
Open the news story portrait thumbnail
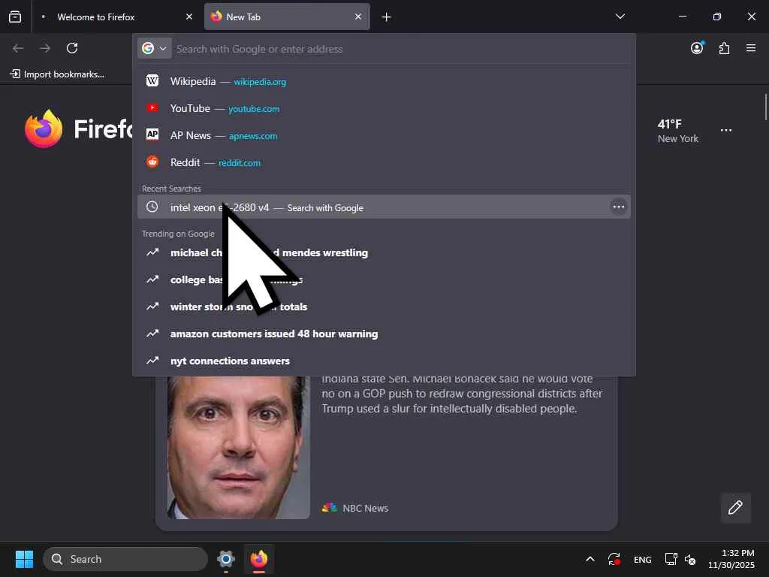[238, 448]
